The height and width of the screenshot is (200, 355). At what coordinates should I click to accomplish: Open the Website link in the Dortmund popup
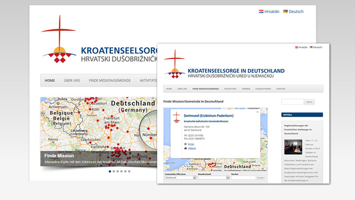[x=192, y=148]
